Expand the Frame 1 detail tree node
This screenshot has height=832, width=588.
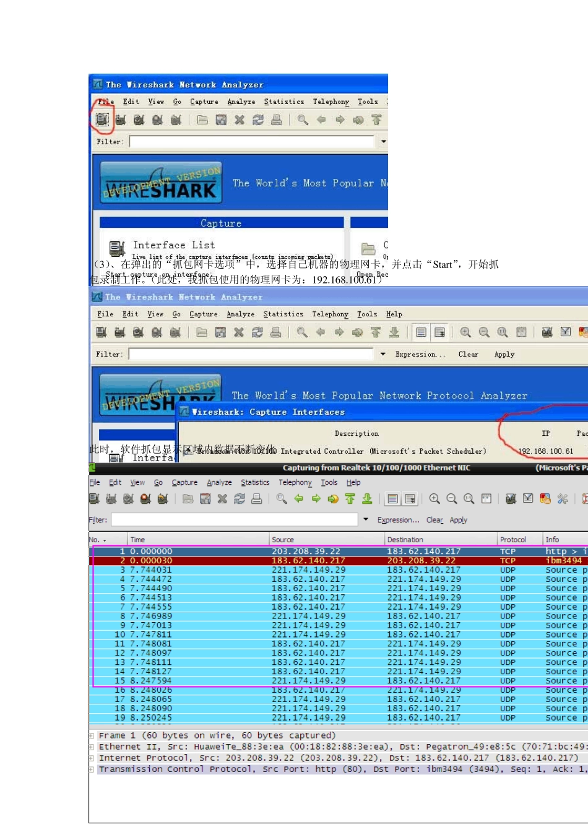[x=92, y=736]
